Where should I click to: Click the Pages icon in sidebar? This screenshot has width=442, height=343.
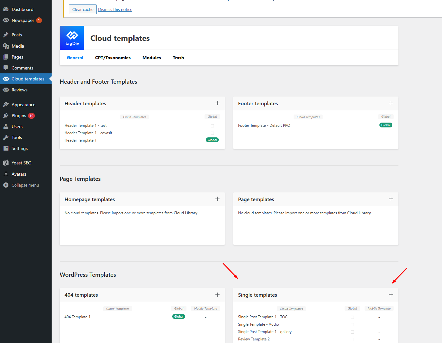click(x=6, y=57)
